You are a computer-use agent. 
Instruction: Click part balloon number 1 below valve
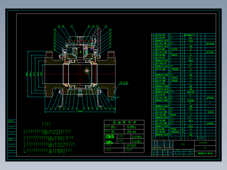[x=46, y=109]
